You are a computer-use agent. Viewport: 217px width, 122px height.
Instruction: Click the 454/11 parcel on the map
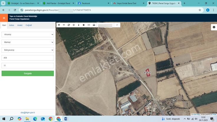148,72
